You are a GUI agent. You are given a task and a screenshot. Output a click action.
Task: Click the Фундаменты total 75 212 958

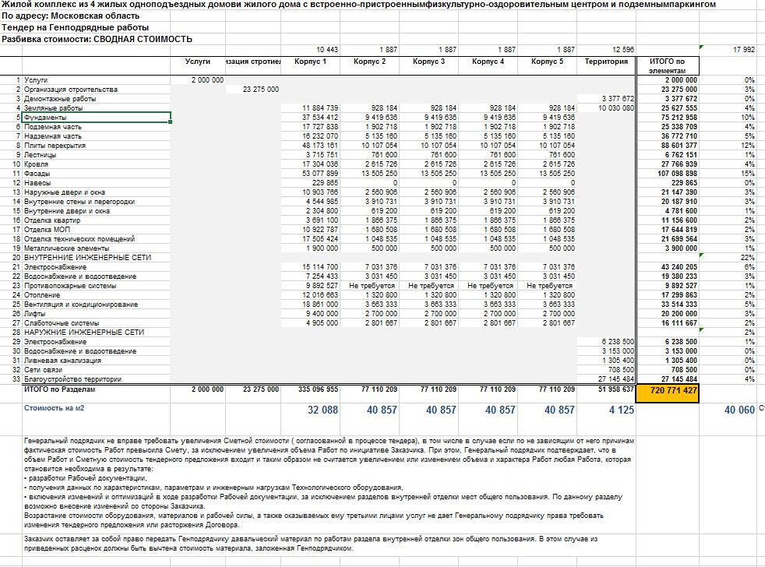(x=679, y=117)
